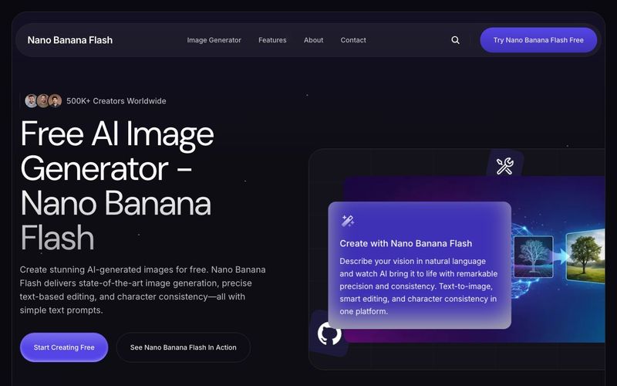Image resolution: width=617 pixels, height=386 pixels.
Task: Click See Nano Banana Flash In Action
Action: pos(184,347)
